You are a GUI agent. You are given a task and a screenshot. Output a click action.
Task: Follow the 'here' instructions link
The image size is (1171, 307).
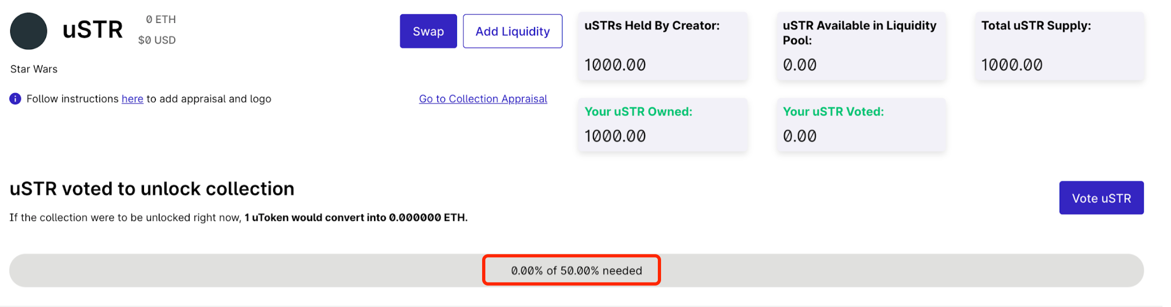132,99
